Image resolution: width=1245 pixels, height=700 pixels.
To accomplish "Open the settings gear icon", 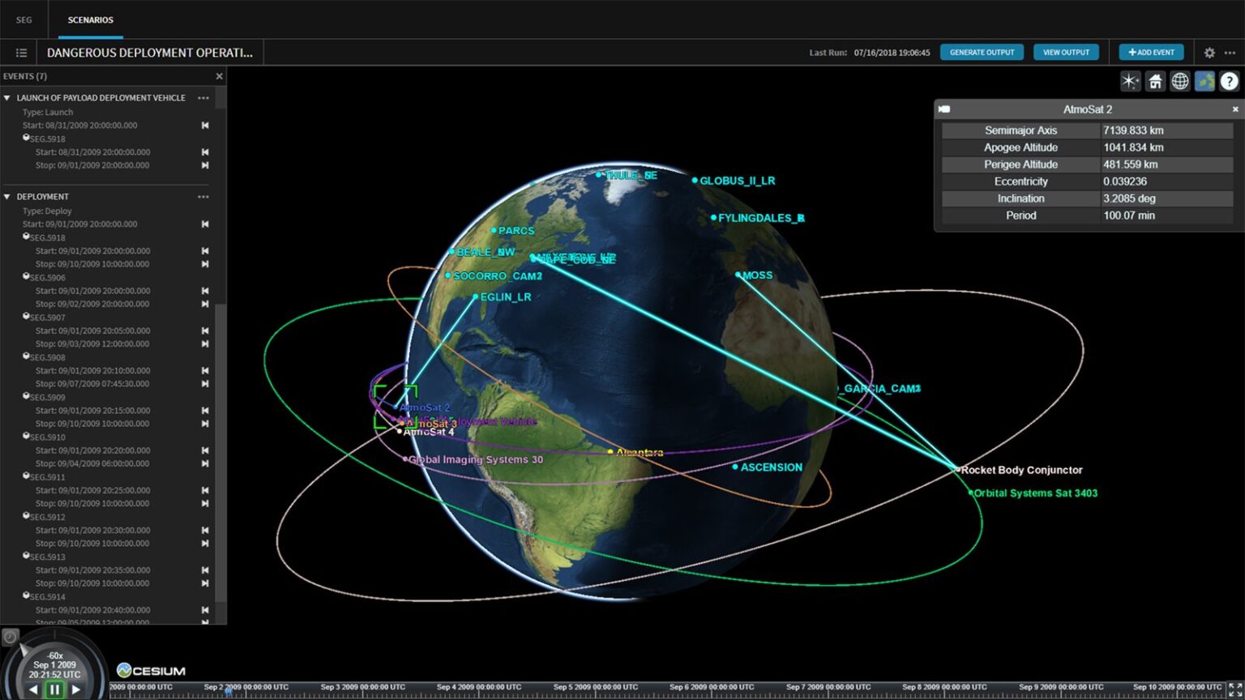I will coord(1209,53).
